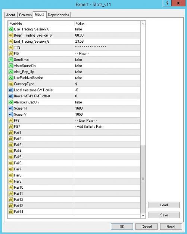Screen dimensions: 187x234
Task: Click the Variable column header
Action: [41, 24]
